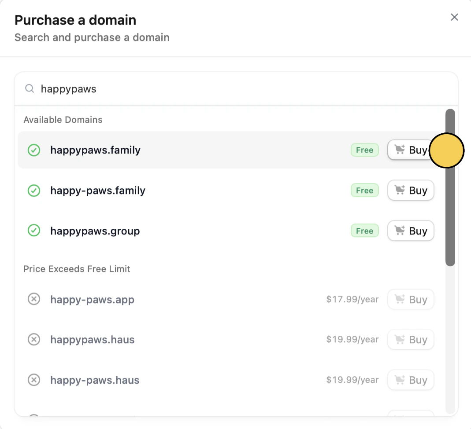Click the $17.99/year price for happy-paws.app

[x=352, y=299]
